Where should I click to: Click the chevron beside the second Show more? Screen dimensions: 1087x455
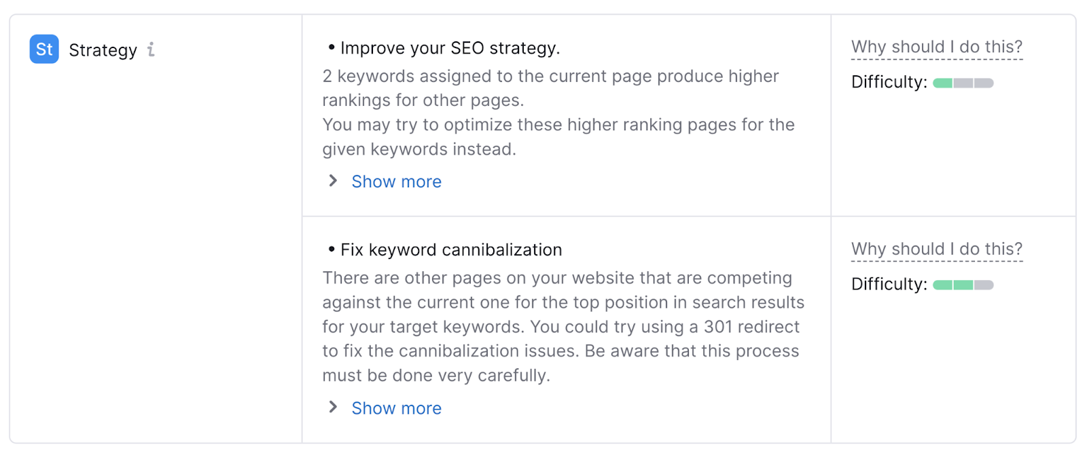332,407
